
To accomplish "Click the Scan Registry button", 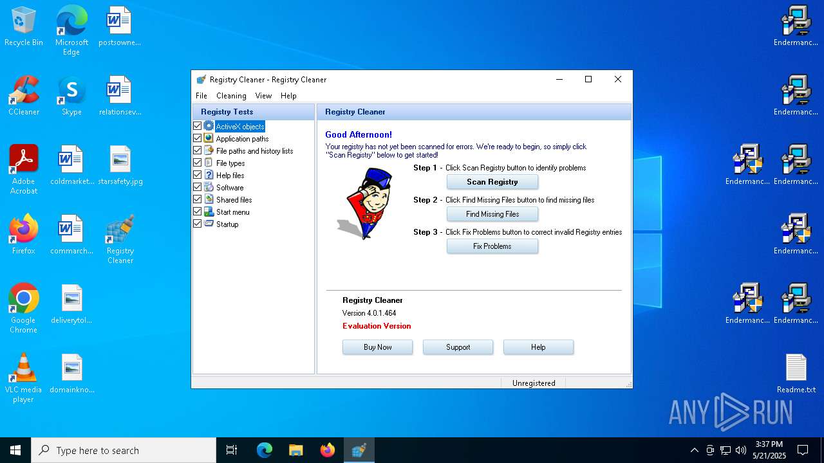I will pos(492,182).
